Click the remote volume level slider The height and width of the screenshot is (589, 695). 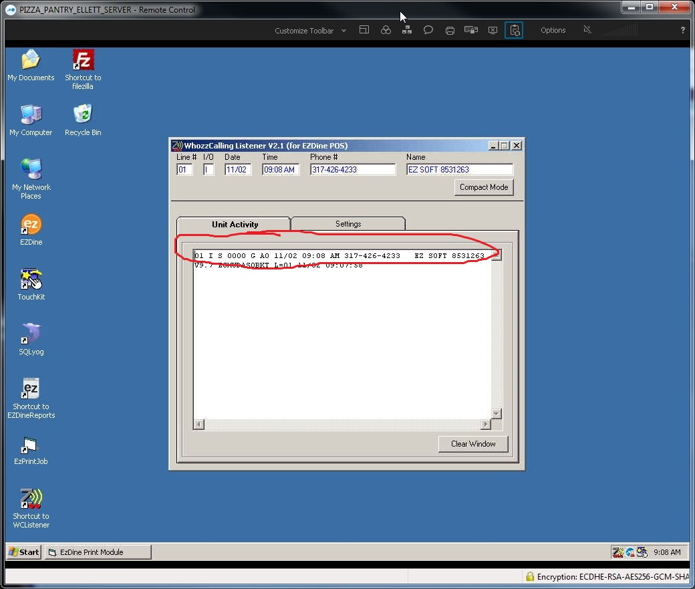click(619, 30)
